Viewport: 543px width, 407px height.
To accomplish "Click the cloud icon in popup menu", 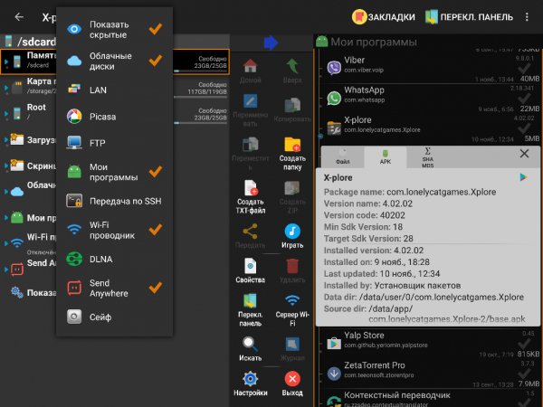I will pyautogui.click(x=74, y=61).
